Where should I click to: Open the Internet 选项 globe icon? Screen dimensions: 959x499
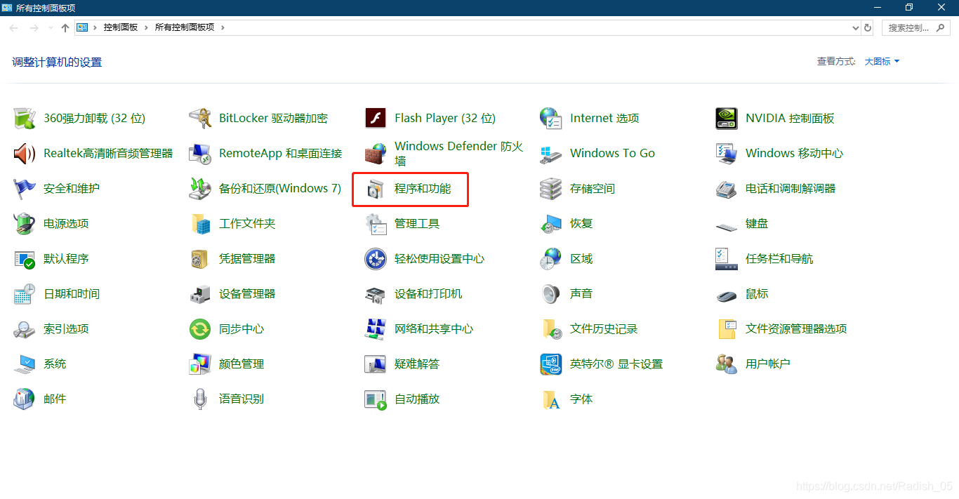point(551,119)
